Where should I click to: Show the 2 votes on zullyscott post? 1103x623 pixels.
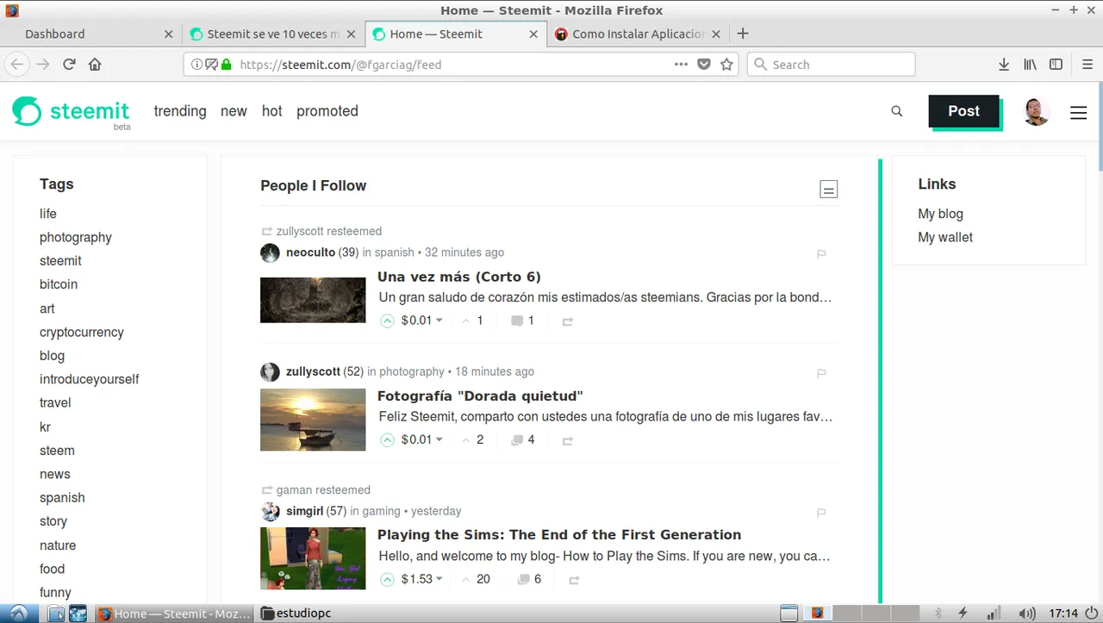(x=472, y=439)
